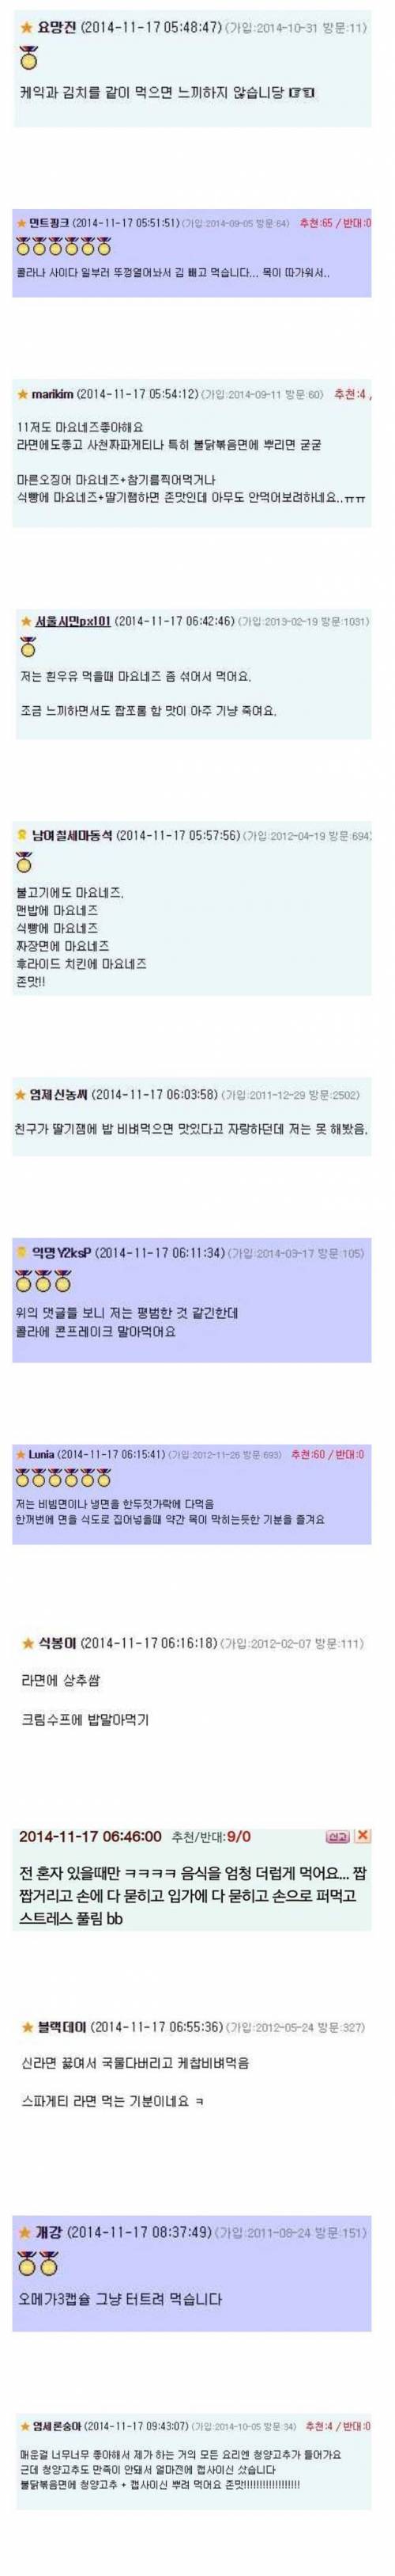Click the first medal under 익명Y2ksP
Image resolution: width=395 pixels, height=2576 pixels.
click(x=24, y=1281)
